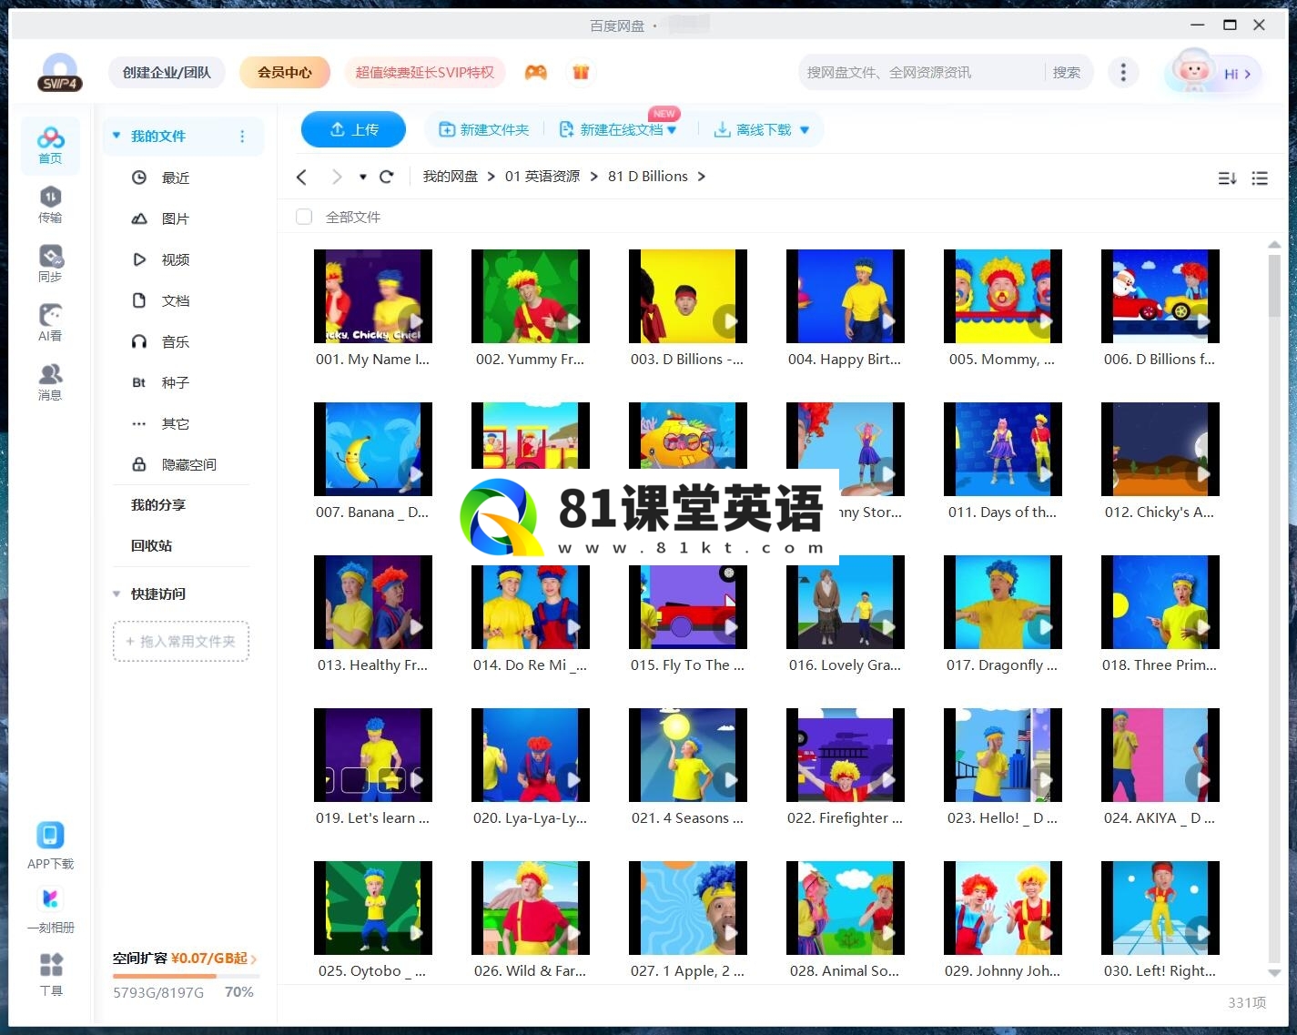Open 回收站 recycle bin
Image resolution: width=1297 pixels, height=1035 pixels.
tap(151, 545)
